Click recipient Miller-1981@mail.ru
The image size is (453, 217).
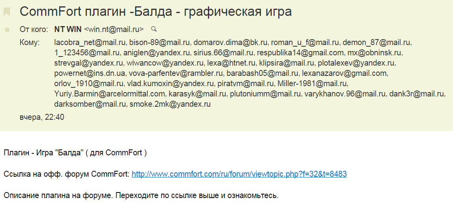point(312,84)
